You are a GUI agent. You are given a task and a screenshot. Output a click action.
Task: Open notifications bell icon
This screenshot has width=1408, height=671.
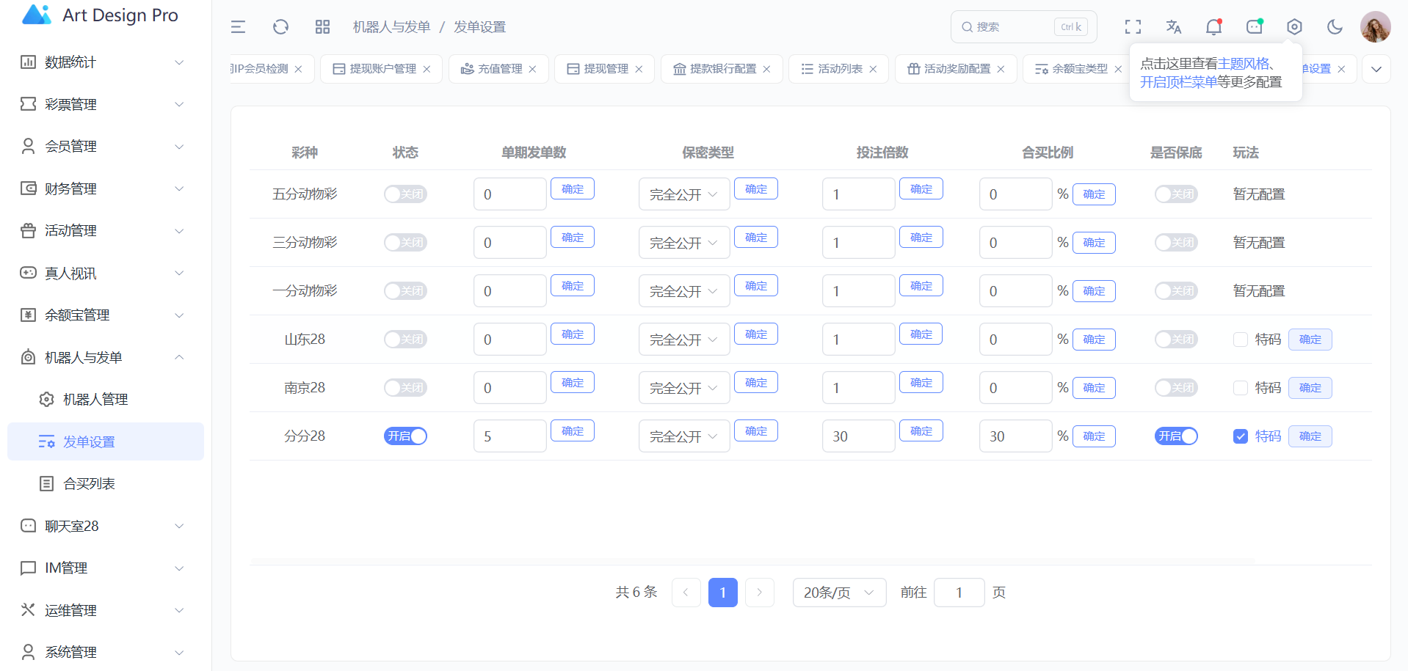point(1213,27)
